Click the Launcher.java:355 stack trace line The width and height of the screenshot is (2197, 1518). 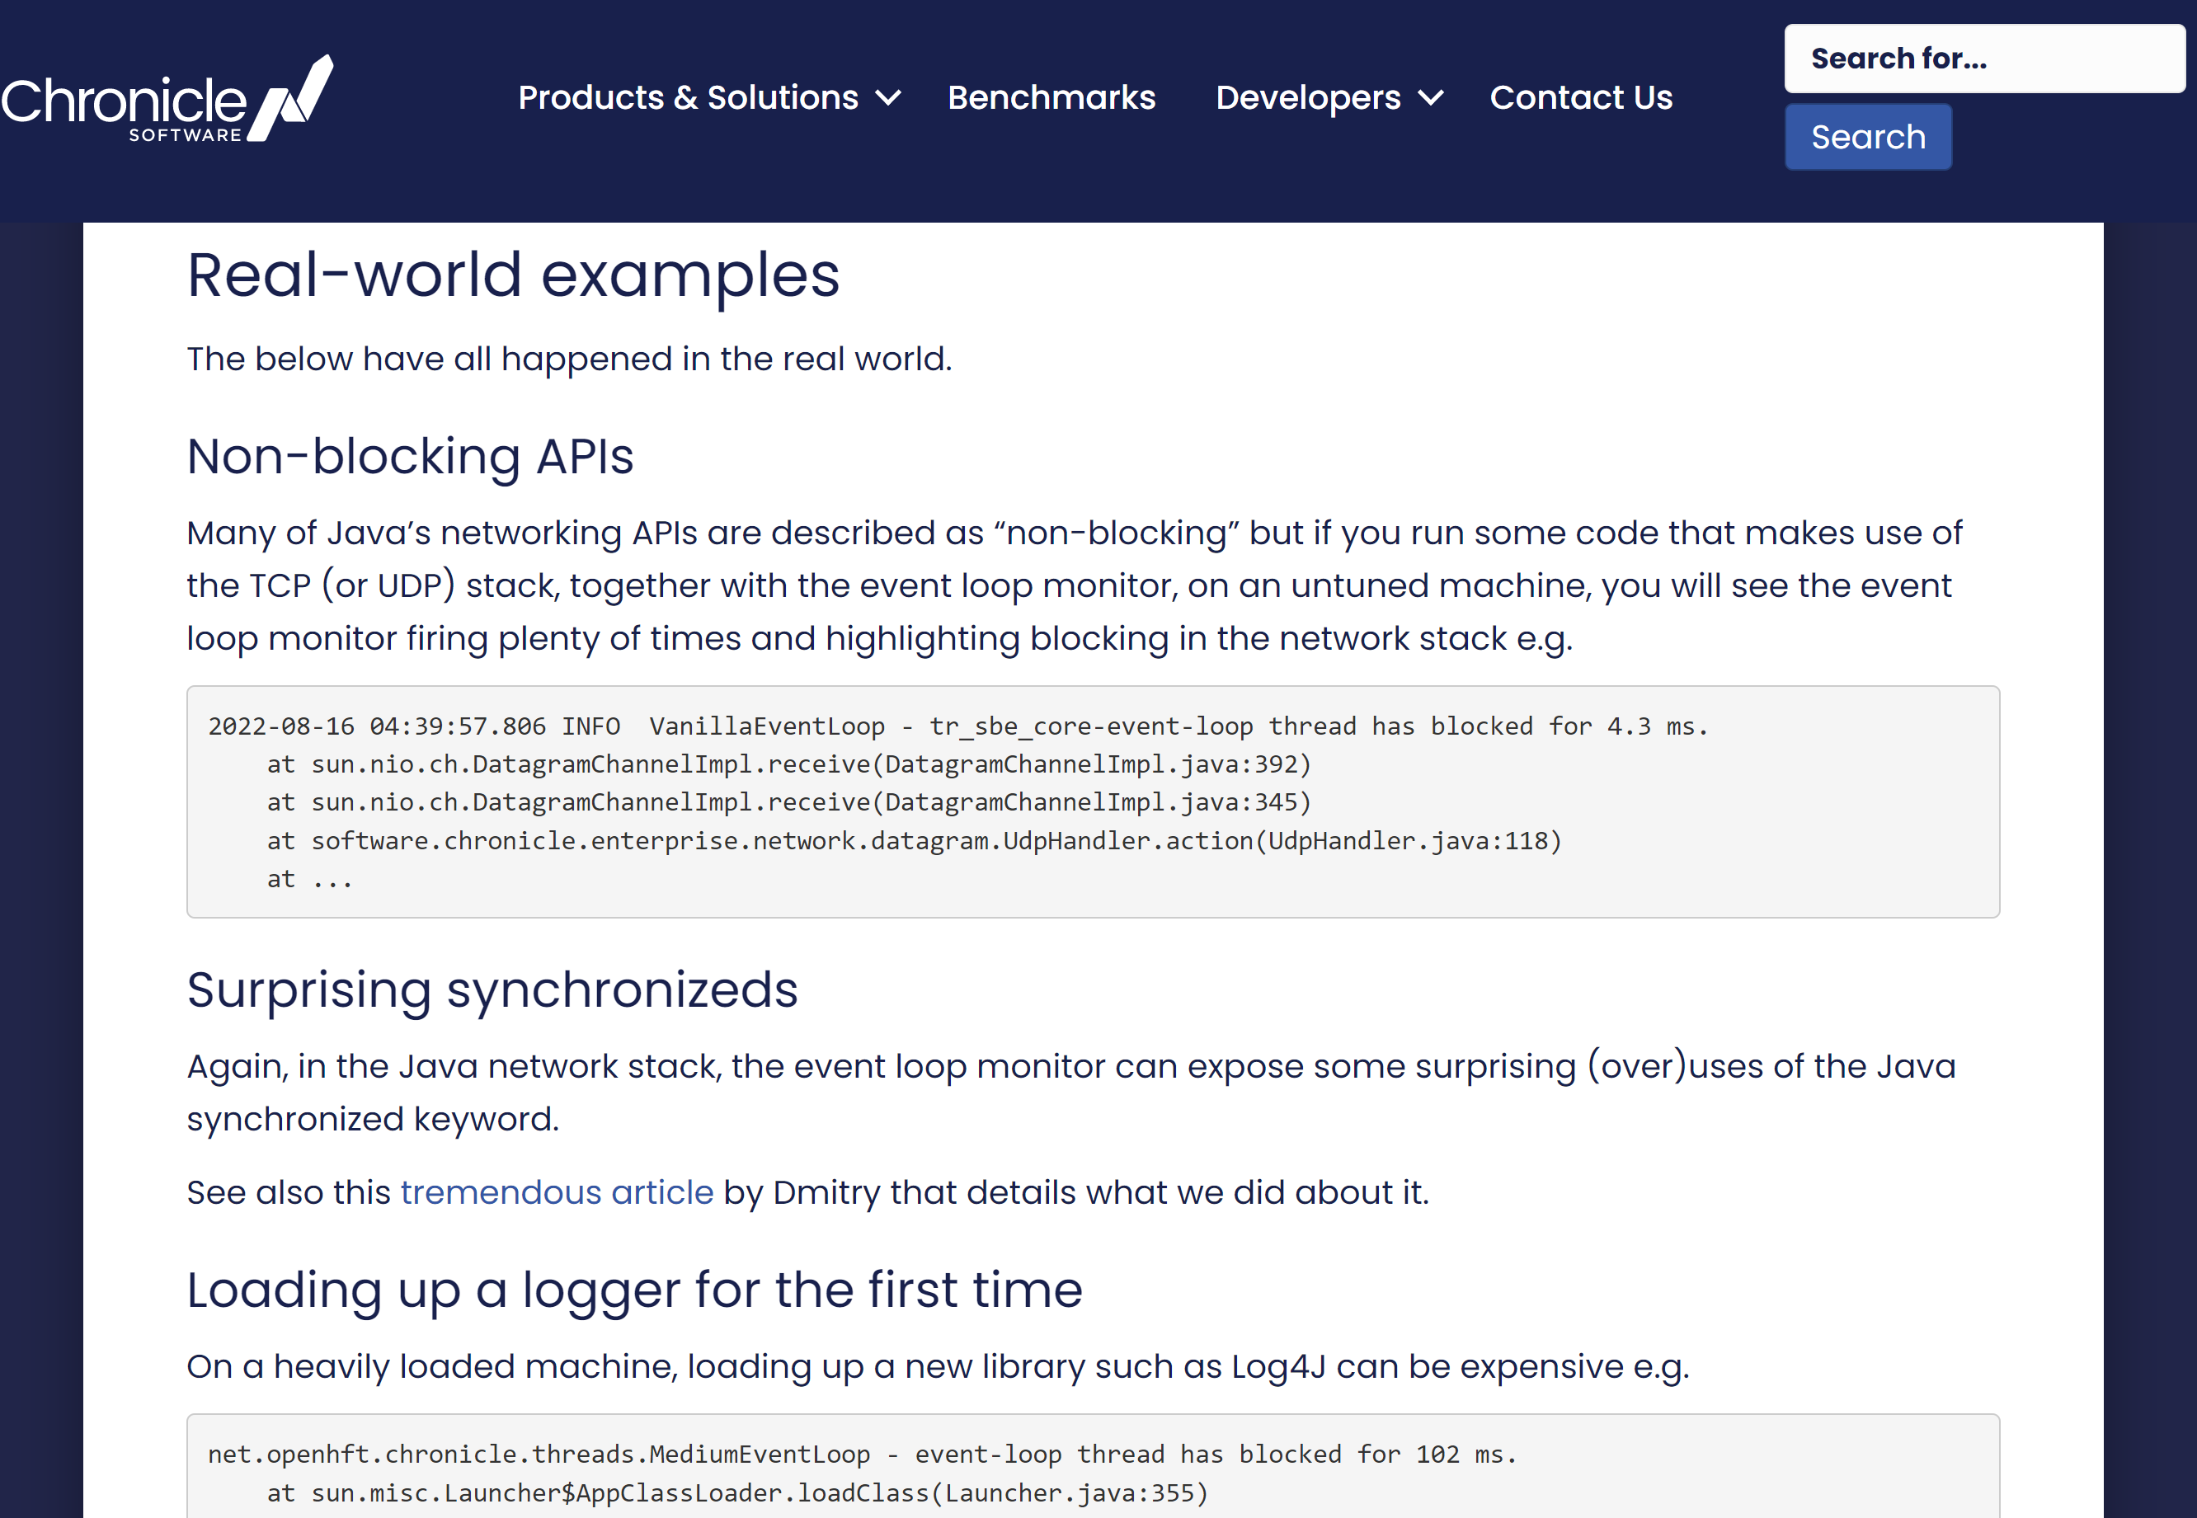click(736, 1493)
